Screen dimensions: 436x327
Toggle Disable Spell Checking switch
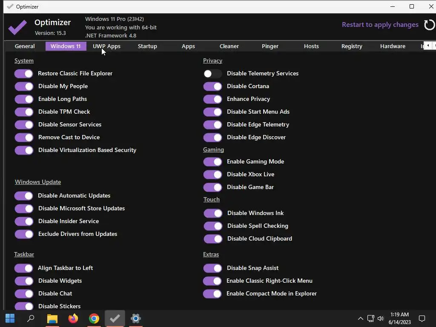(x=213, y=226)
